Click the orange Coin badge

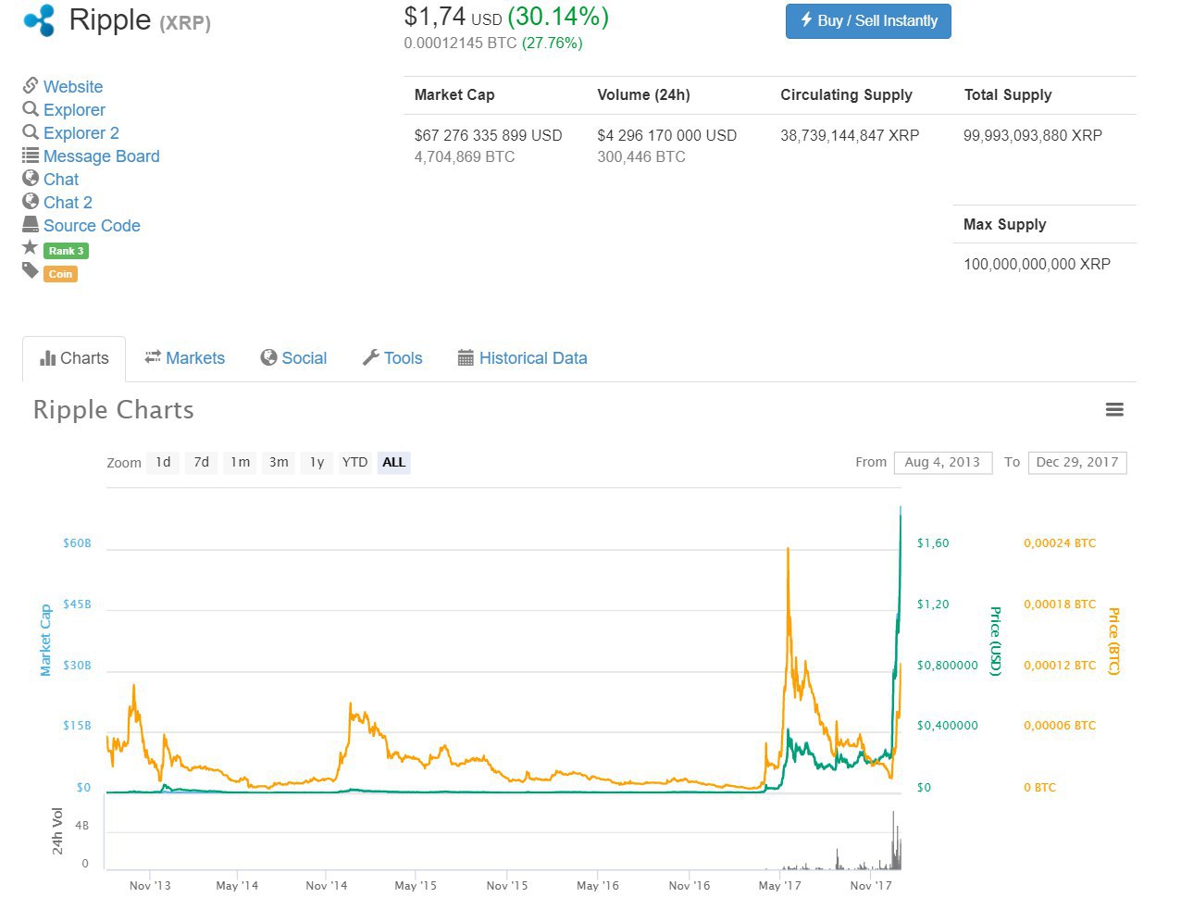click(x=60, y=274)
